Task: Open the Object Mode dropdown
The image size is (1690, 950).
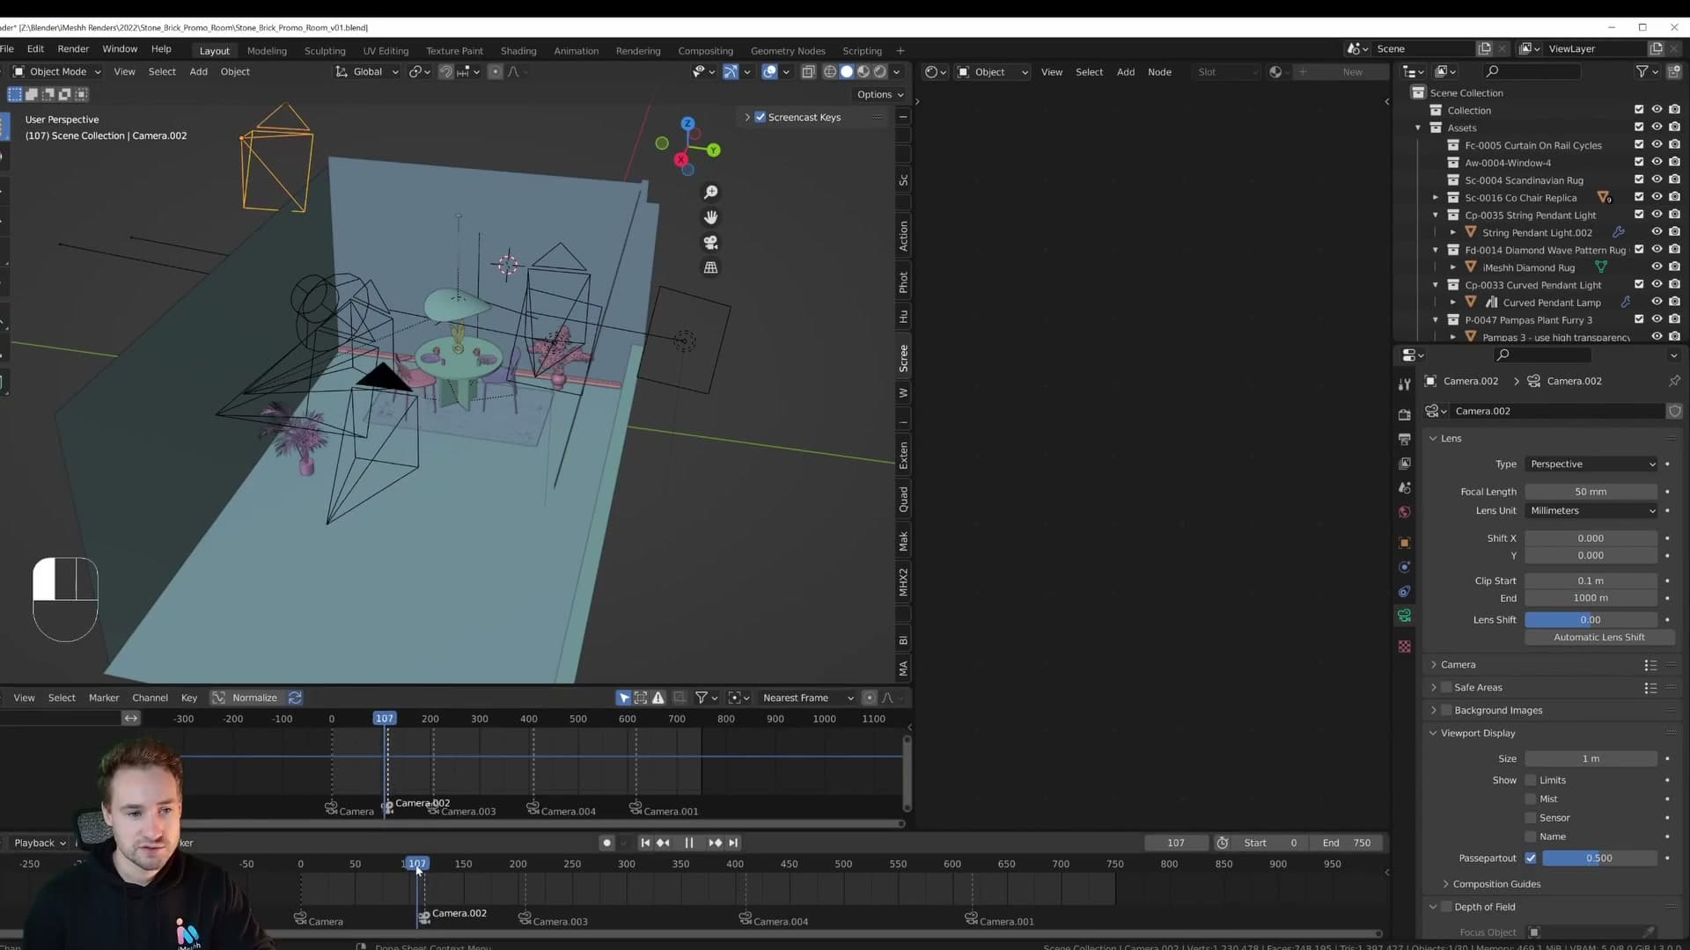Action: 57,71
